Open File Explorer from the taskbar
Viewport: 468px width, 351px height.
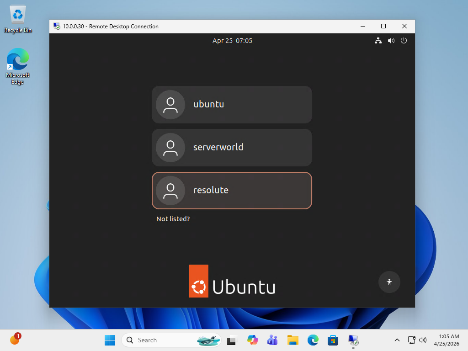click(x=292, y=340)
